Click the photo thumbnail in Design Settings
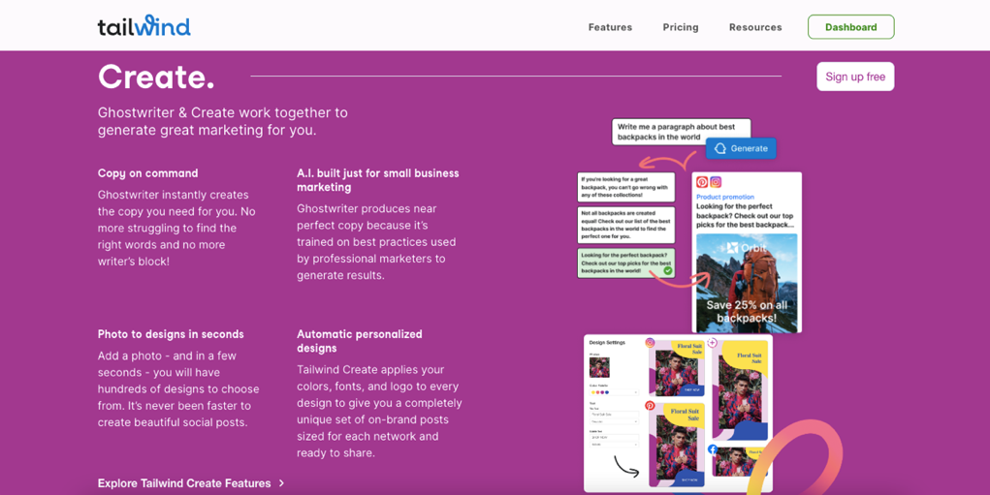The height and width of the screenshot is (495, 990). click(599, 368)
